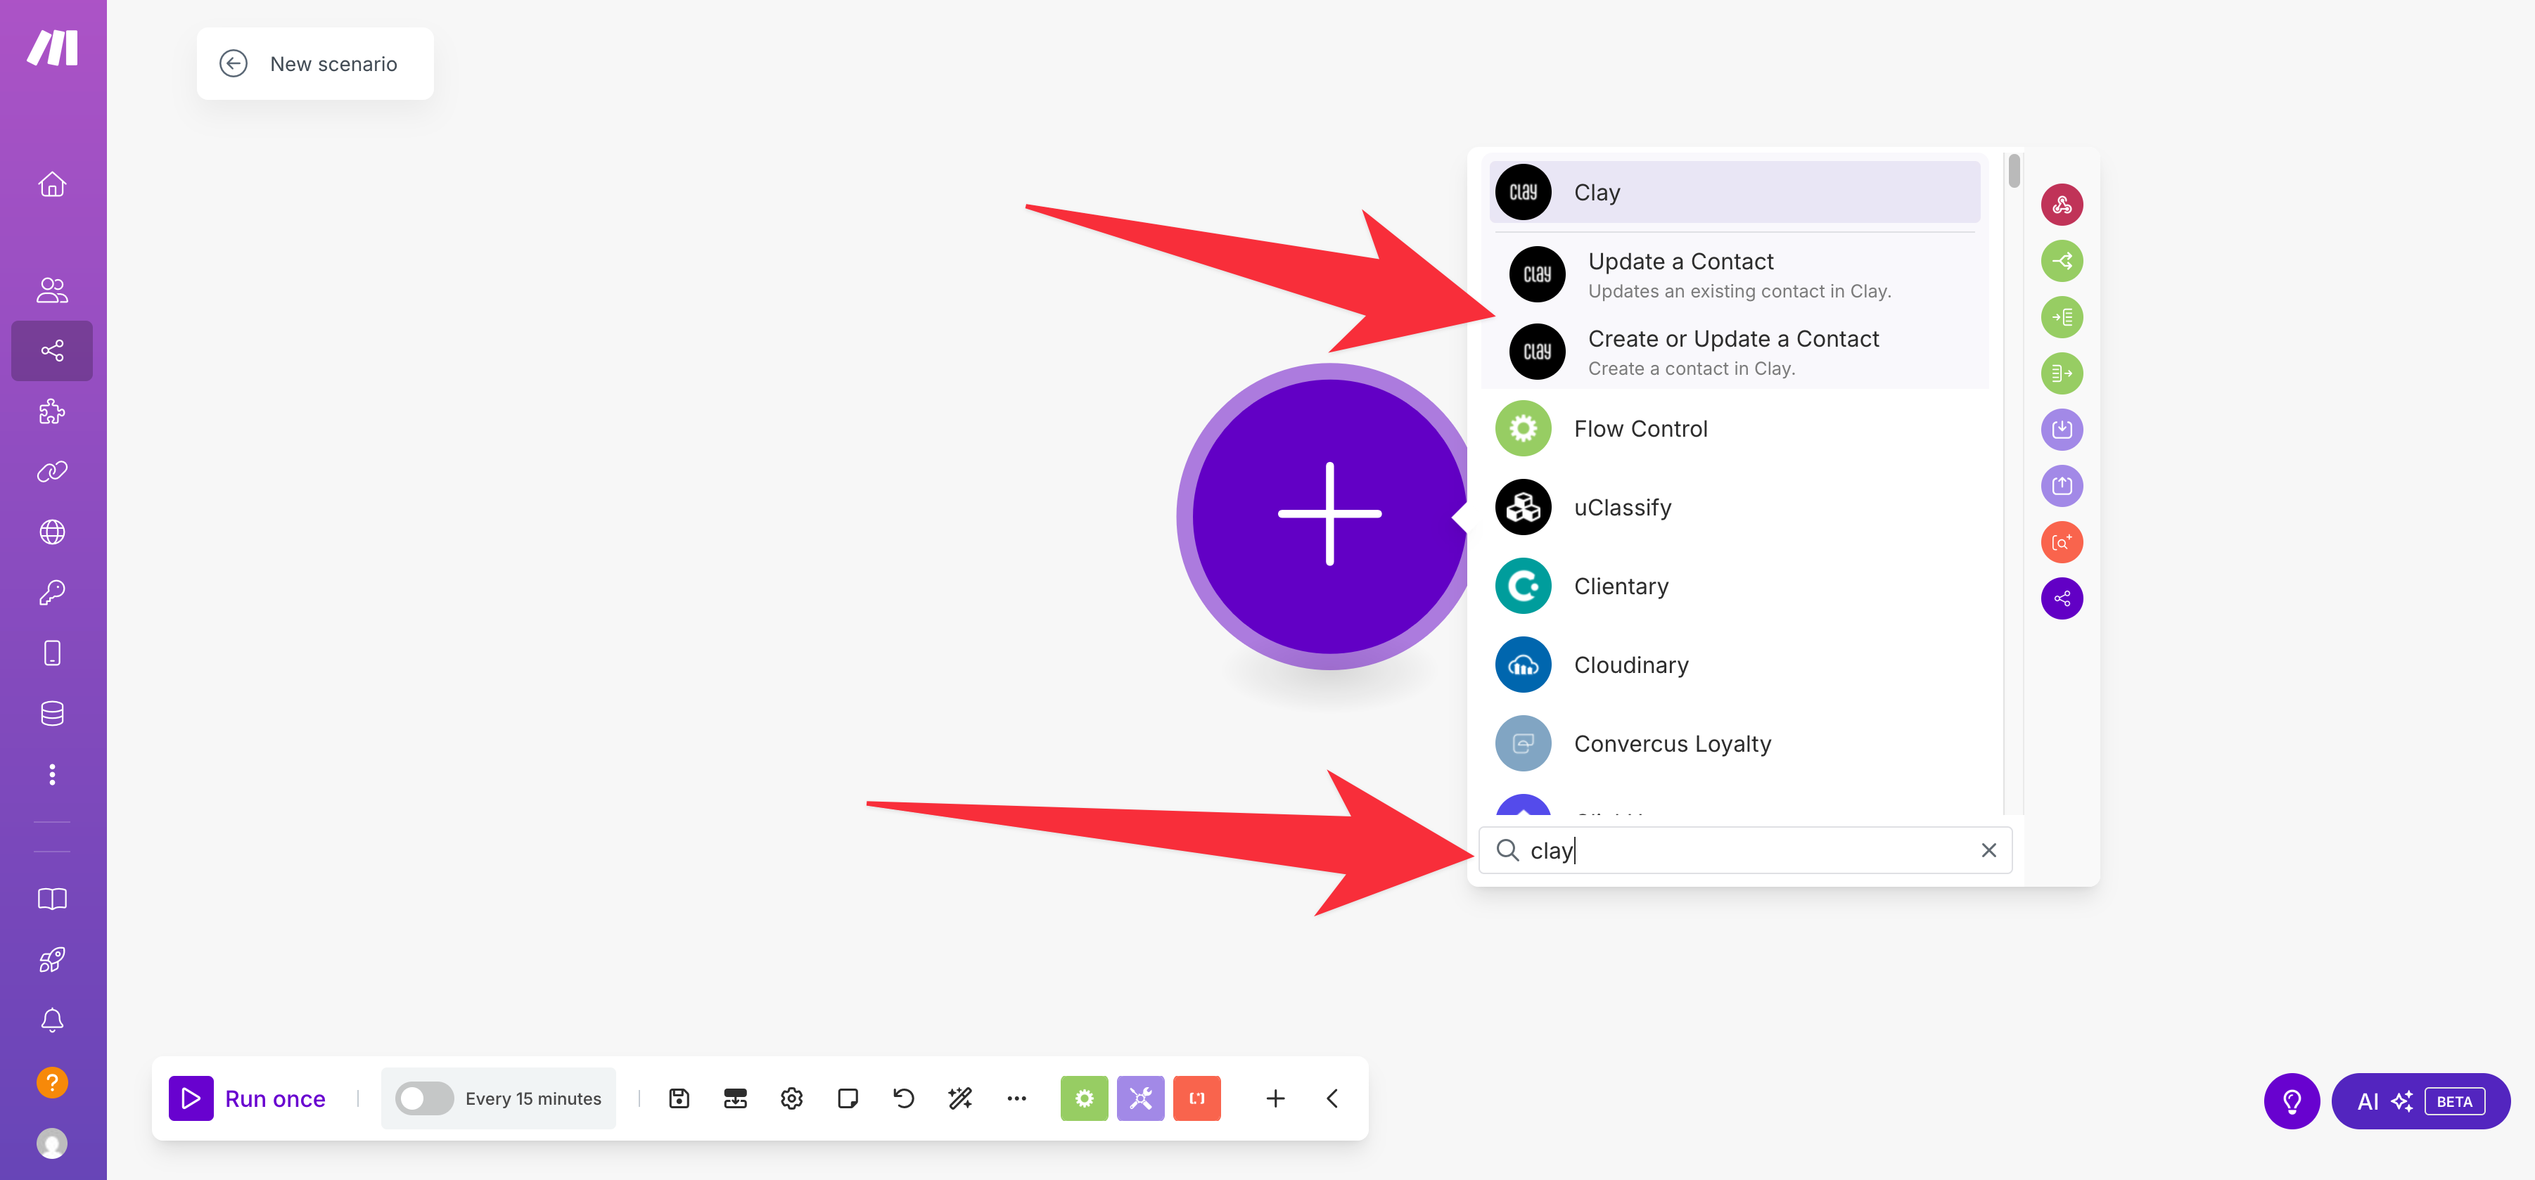Click the search field containing clay

pos(1745,850)
